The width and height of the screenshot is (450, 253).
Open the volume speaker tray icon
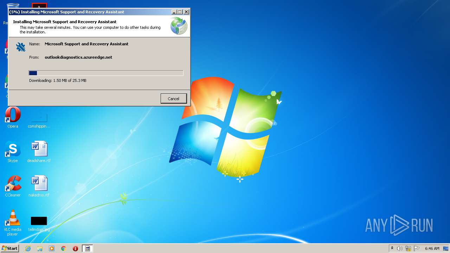point(400,248)
